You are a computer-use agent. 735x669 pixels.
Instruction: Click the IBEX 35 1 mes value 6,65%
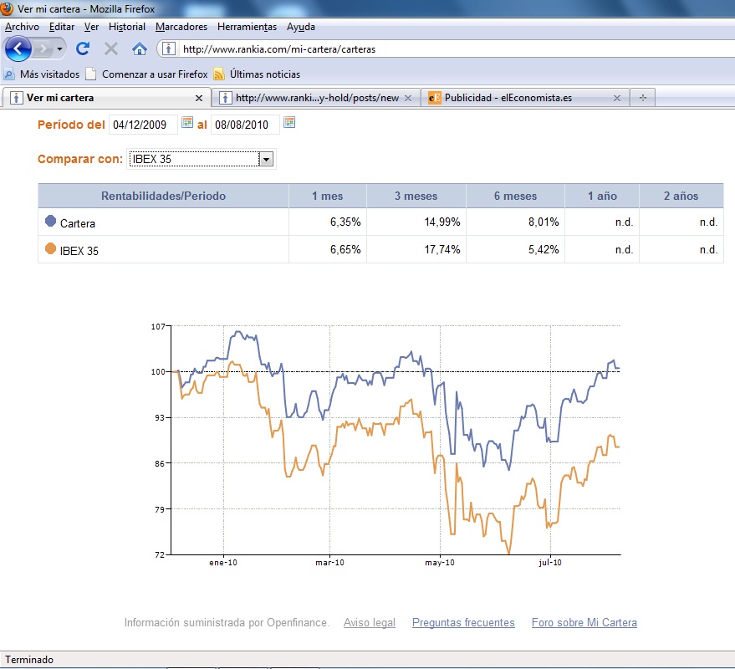345,249
